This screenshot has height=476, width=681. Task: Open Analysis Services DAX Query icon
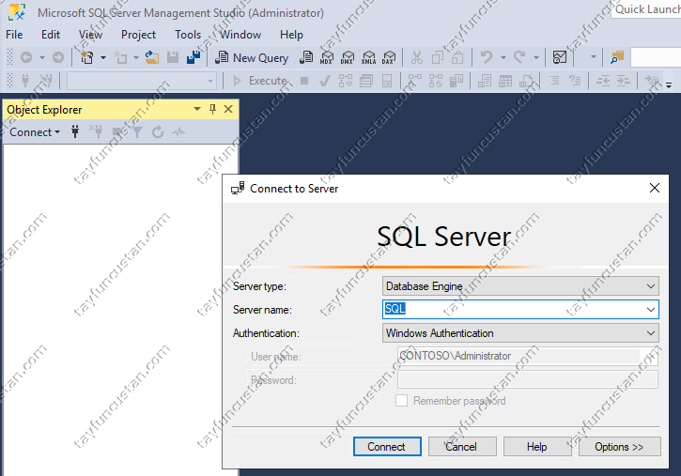pos(388,57)
